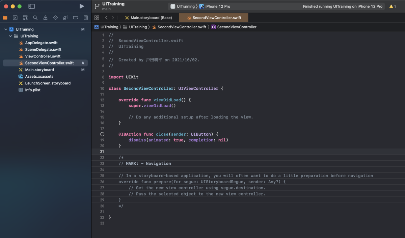Click the activity status 'Finished running UITraining'
405x238 pixels.
(x=343, y=6)
